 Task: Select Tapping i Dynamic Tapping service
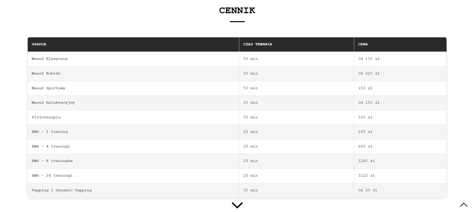[x=62, y=190]
